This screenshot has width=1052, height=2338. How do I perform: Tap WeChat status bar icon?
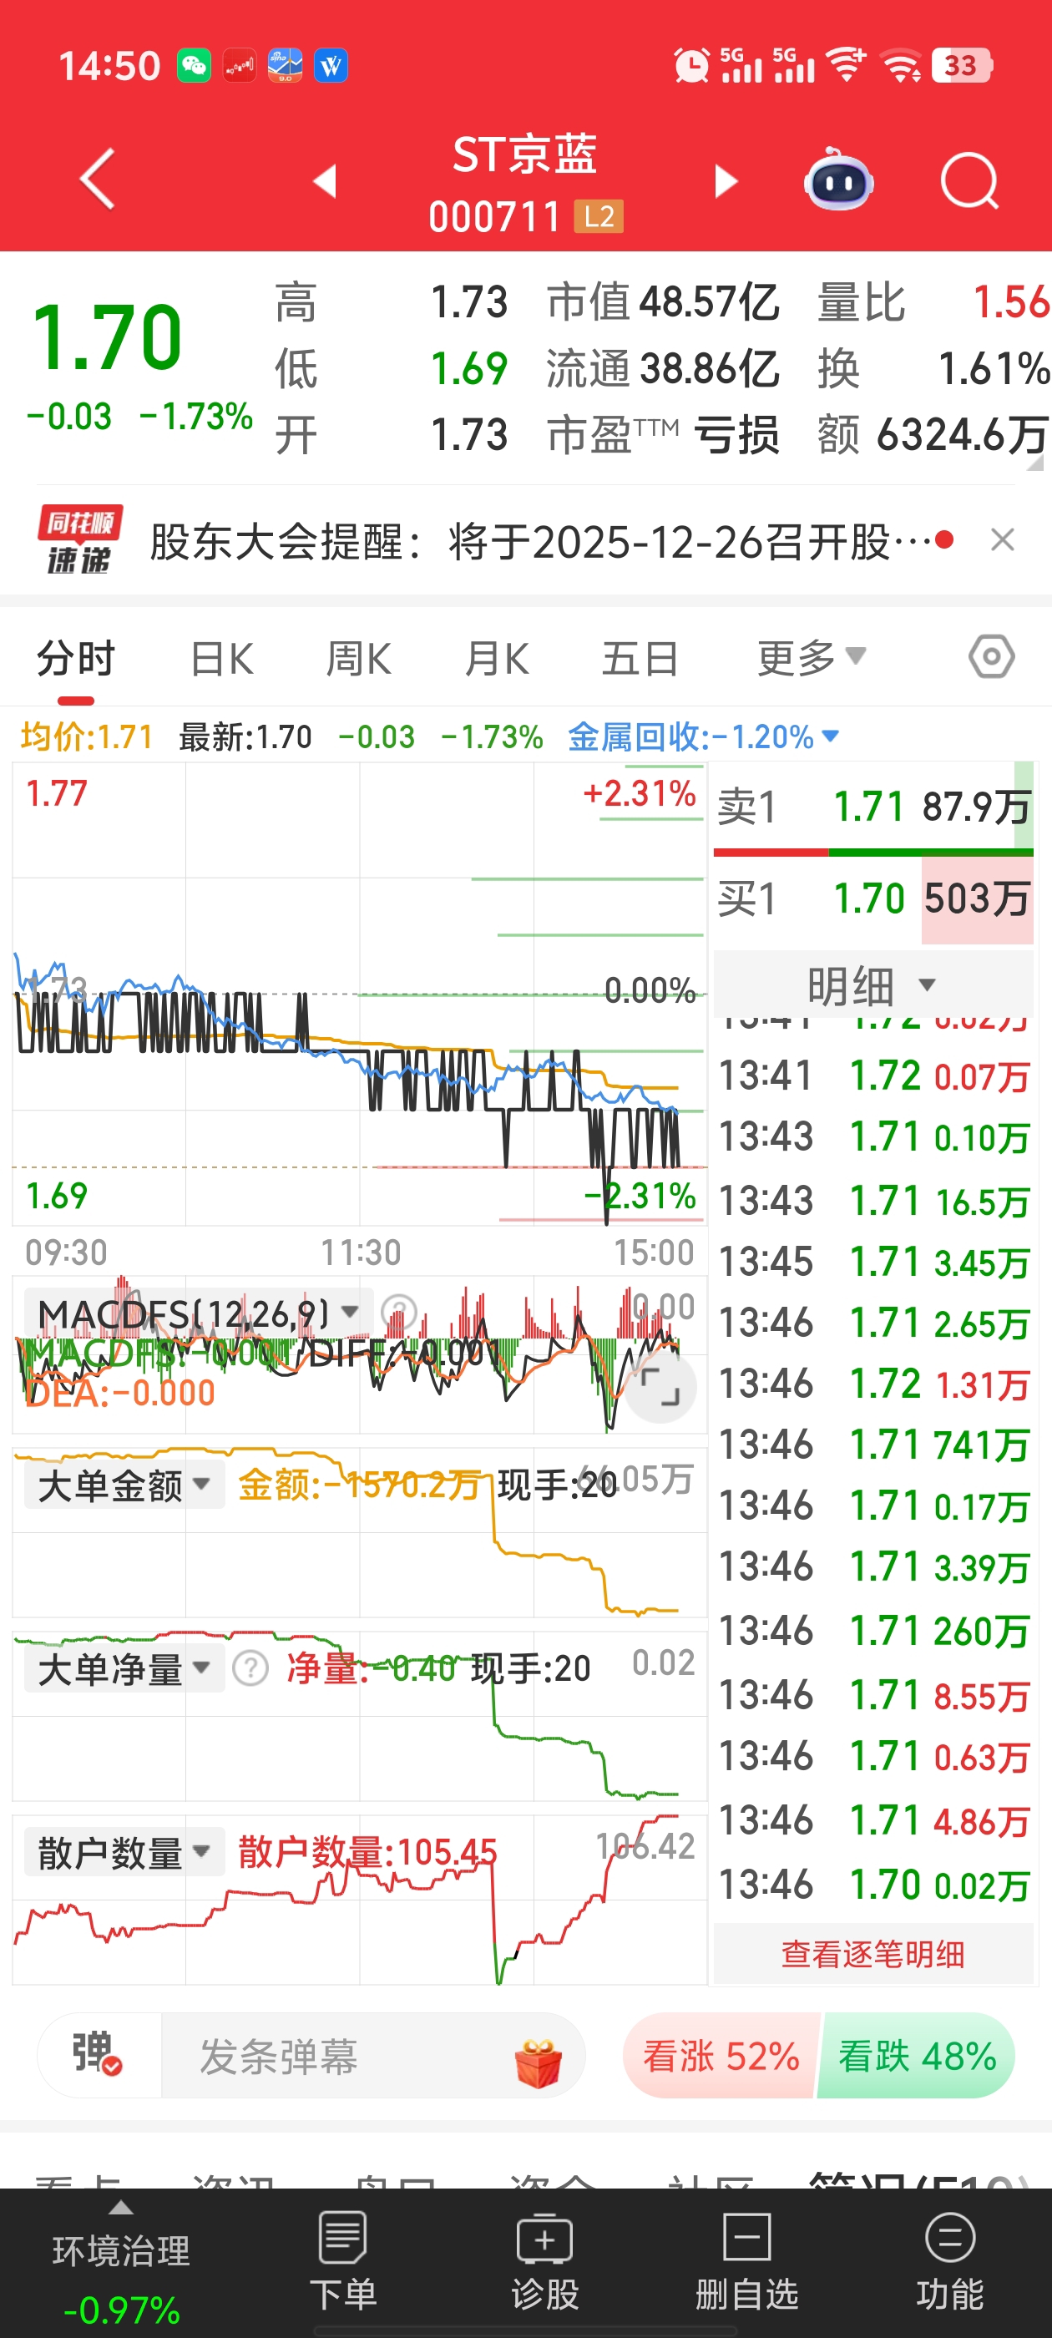[x=194, y=65]
